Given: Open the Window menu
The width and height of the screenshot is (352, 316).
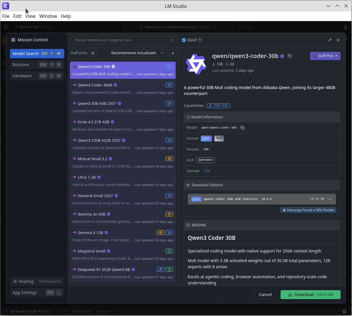Looking at the screenshot, I should point(48,16).
